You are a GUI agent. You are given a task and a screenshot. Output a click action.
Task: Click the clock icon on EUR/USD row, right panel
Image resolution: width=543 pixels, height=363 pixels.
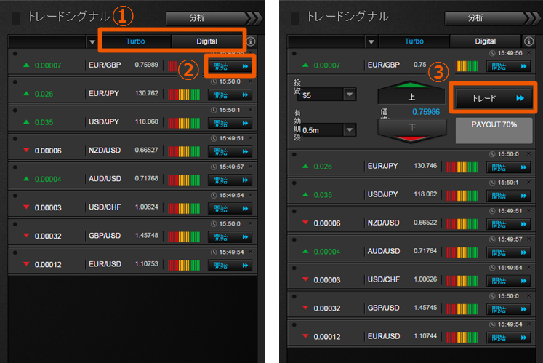[492, 324]
